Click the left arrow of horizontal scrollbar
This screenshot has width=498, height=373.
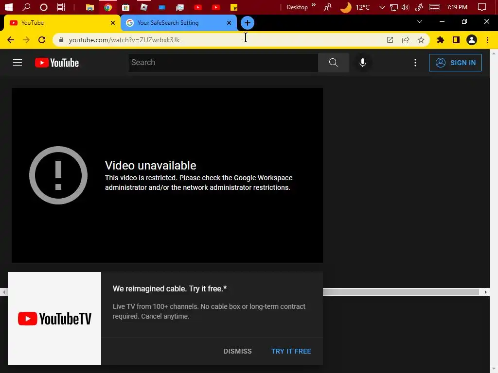click(4, 292)
